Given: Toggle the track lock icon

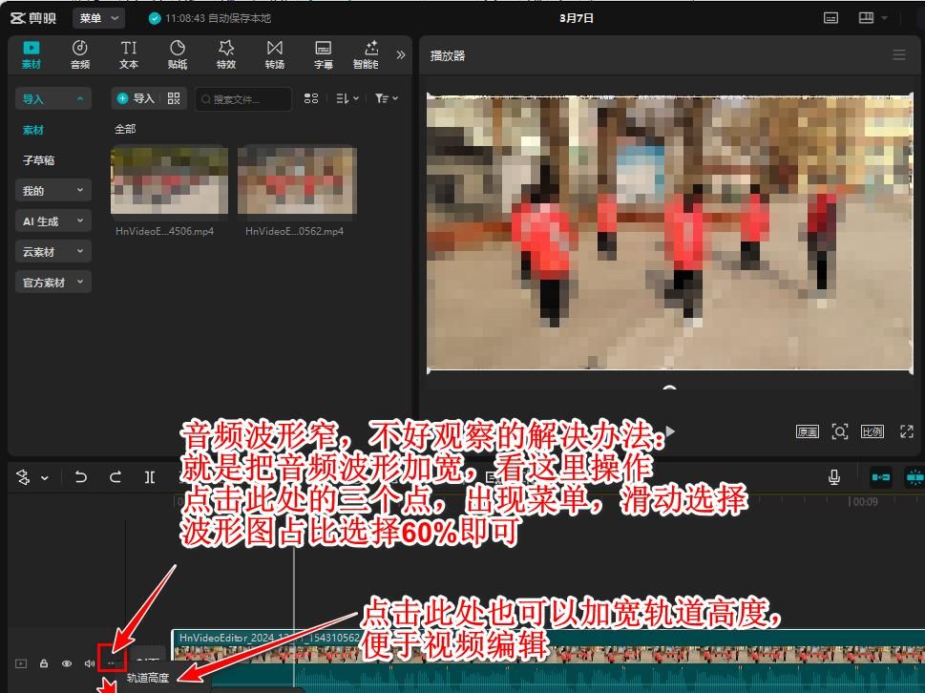Looking at the screenshot, I should [44, 663].
